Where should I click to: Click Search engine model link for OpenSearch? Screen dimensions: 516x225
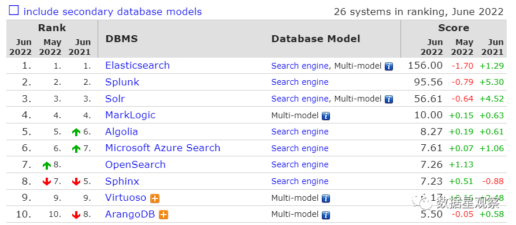click(300, 164)
